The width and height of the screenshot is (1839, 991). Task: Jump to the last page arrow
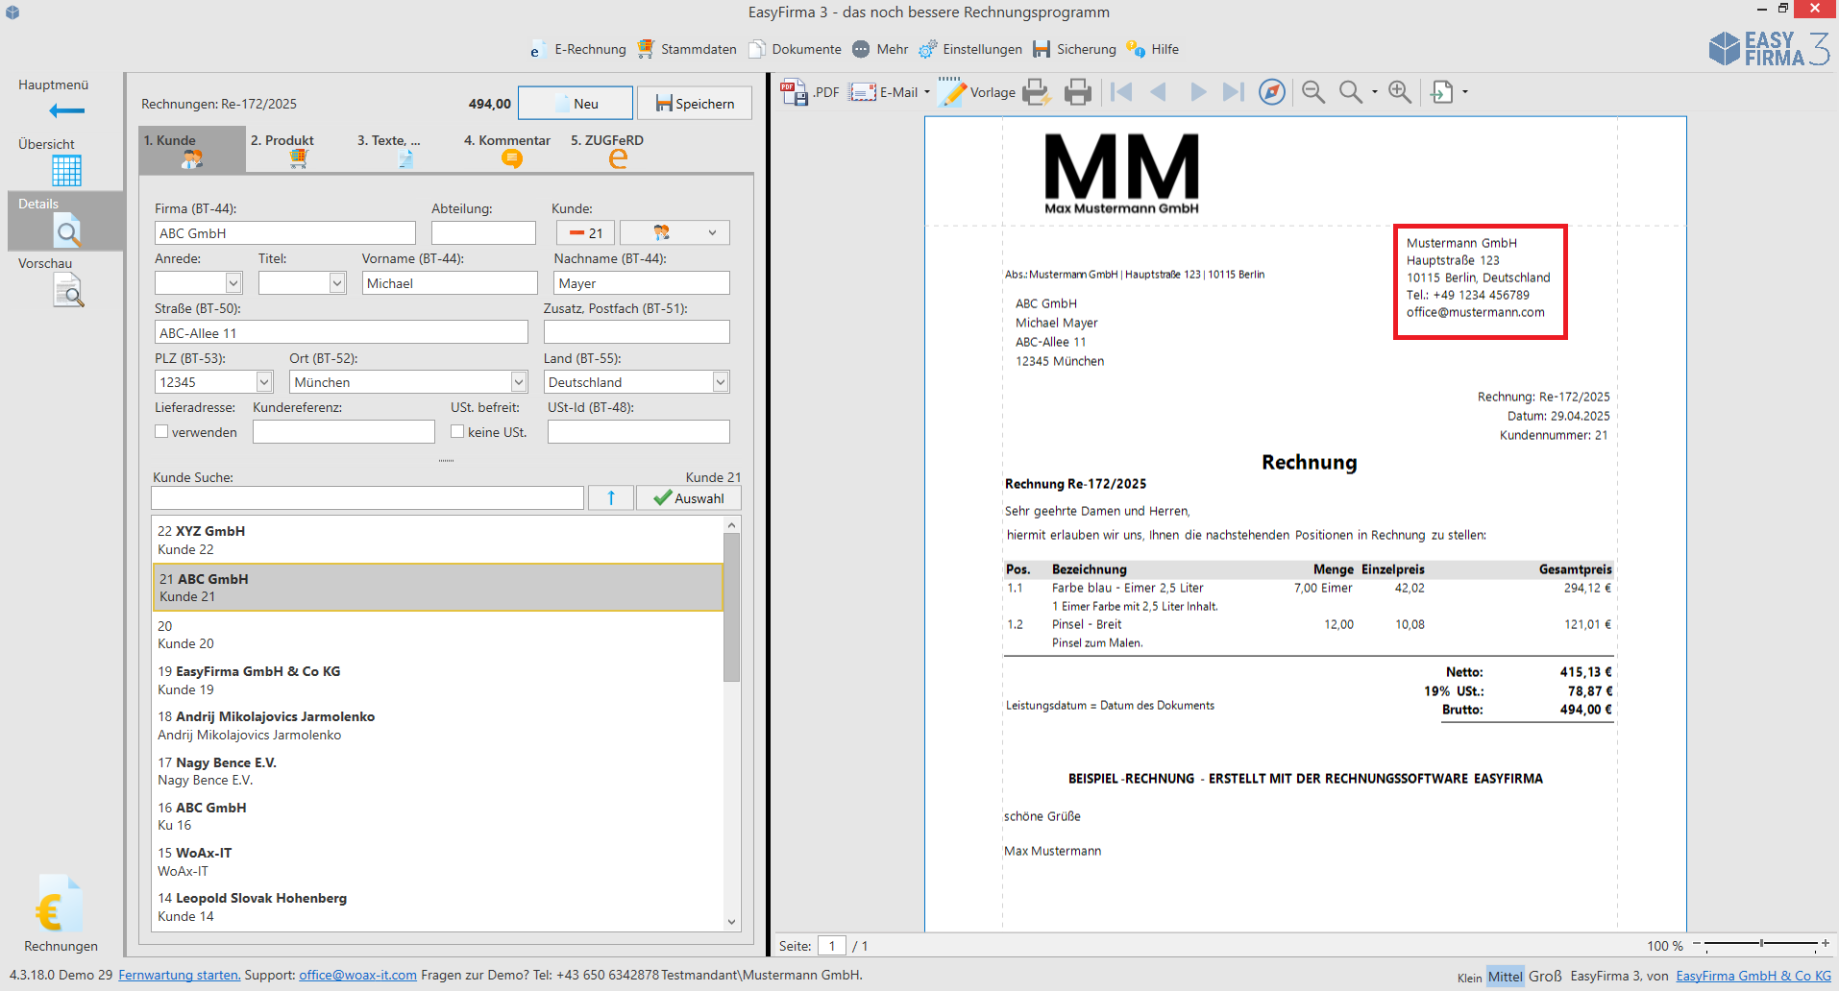pos(1233,92)
